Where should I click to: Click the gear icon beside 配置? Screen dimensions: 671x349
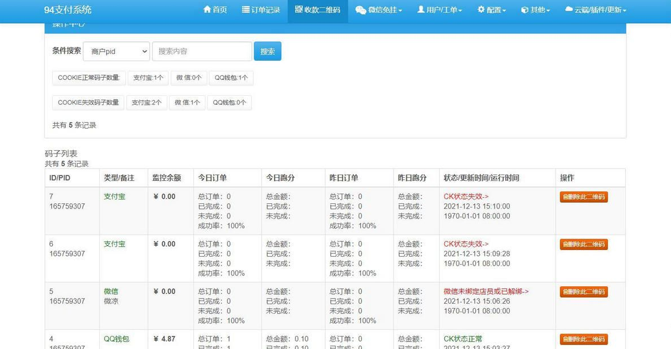[x=481, y=10]
